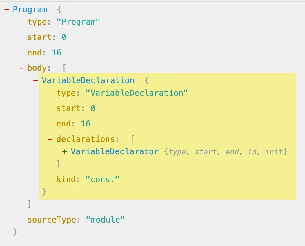Click the kind property key
The height and width of the screenshot is (246, 305).
(66, 179)
